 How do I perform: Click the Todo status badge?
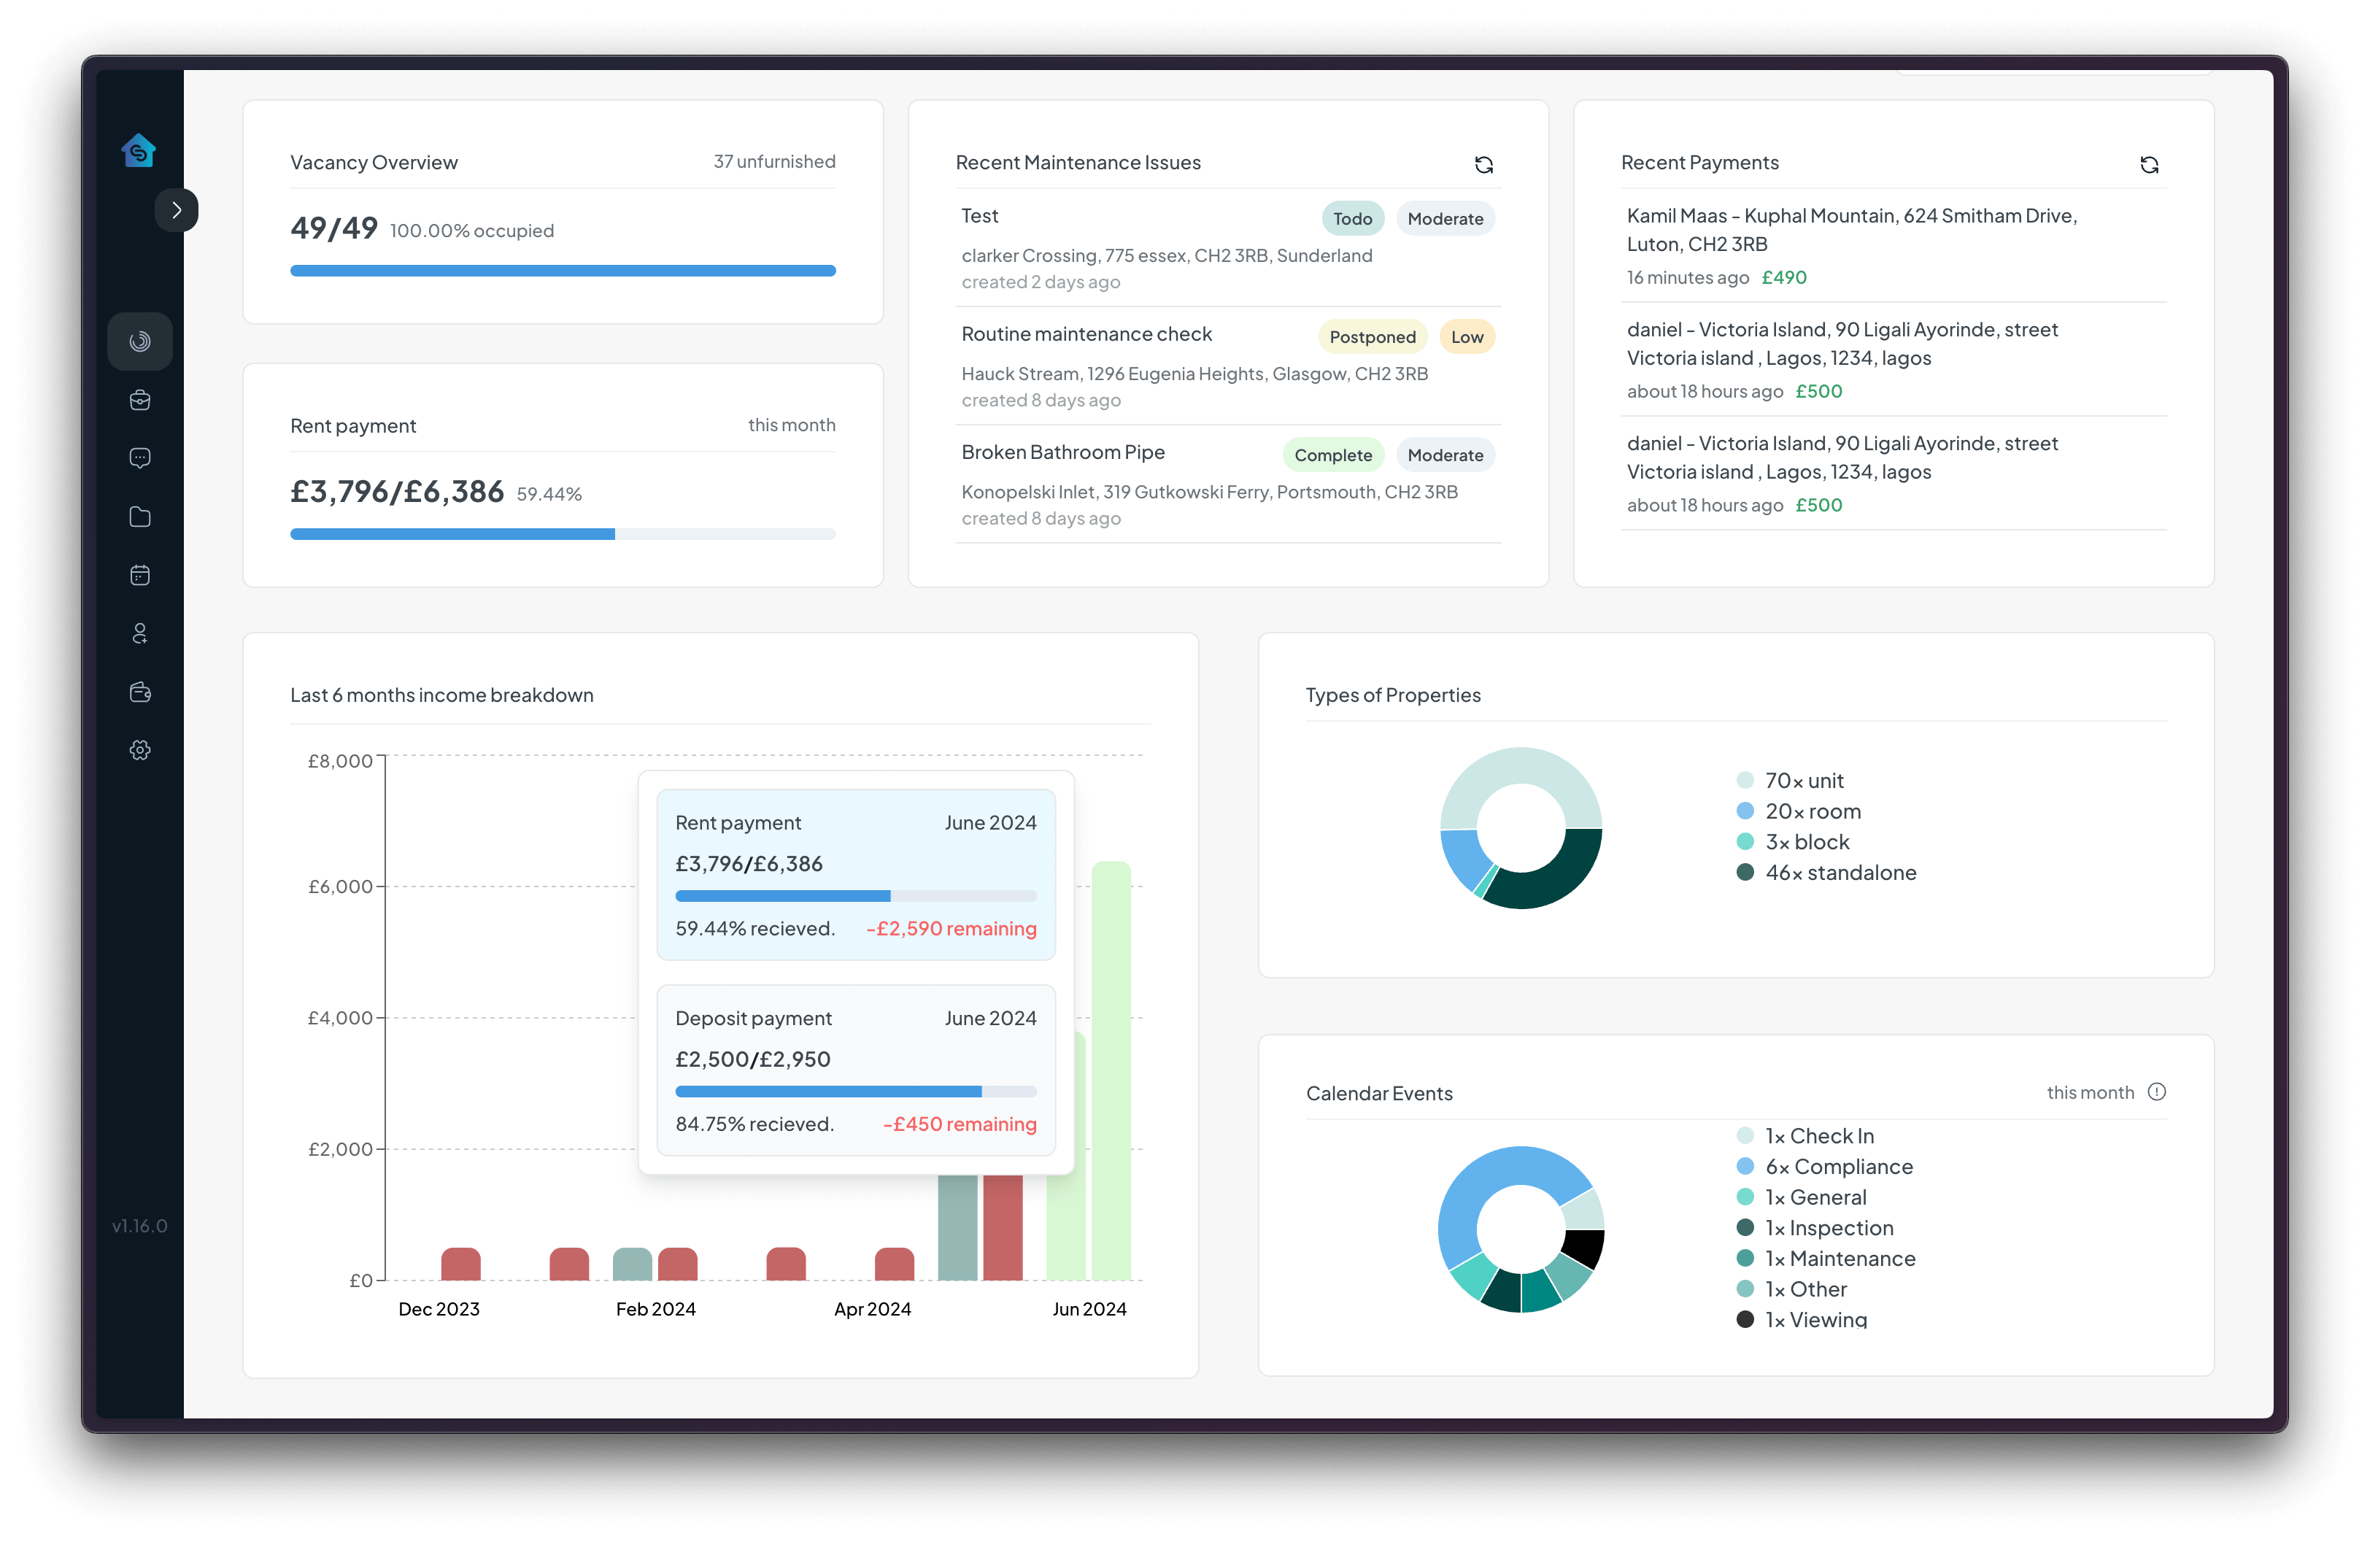point(1352,219)
